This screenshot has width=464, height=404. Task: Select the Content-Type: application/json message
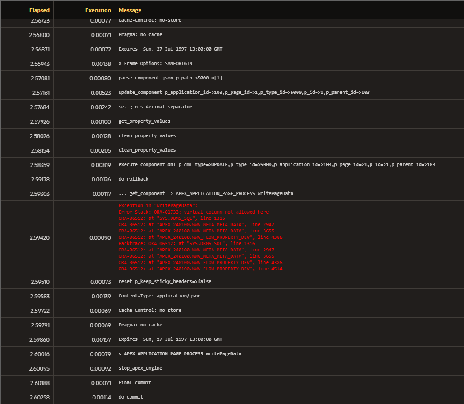pos(159,296)
